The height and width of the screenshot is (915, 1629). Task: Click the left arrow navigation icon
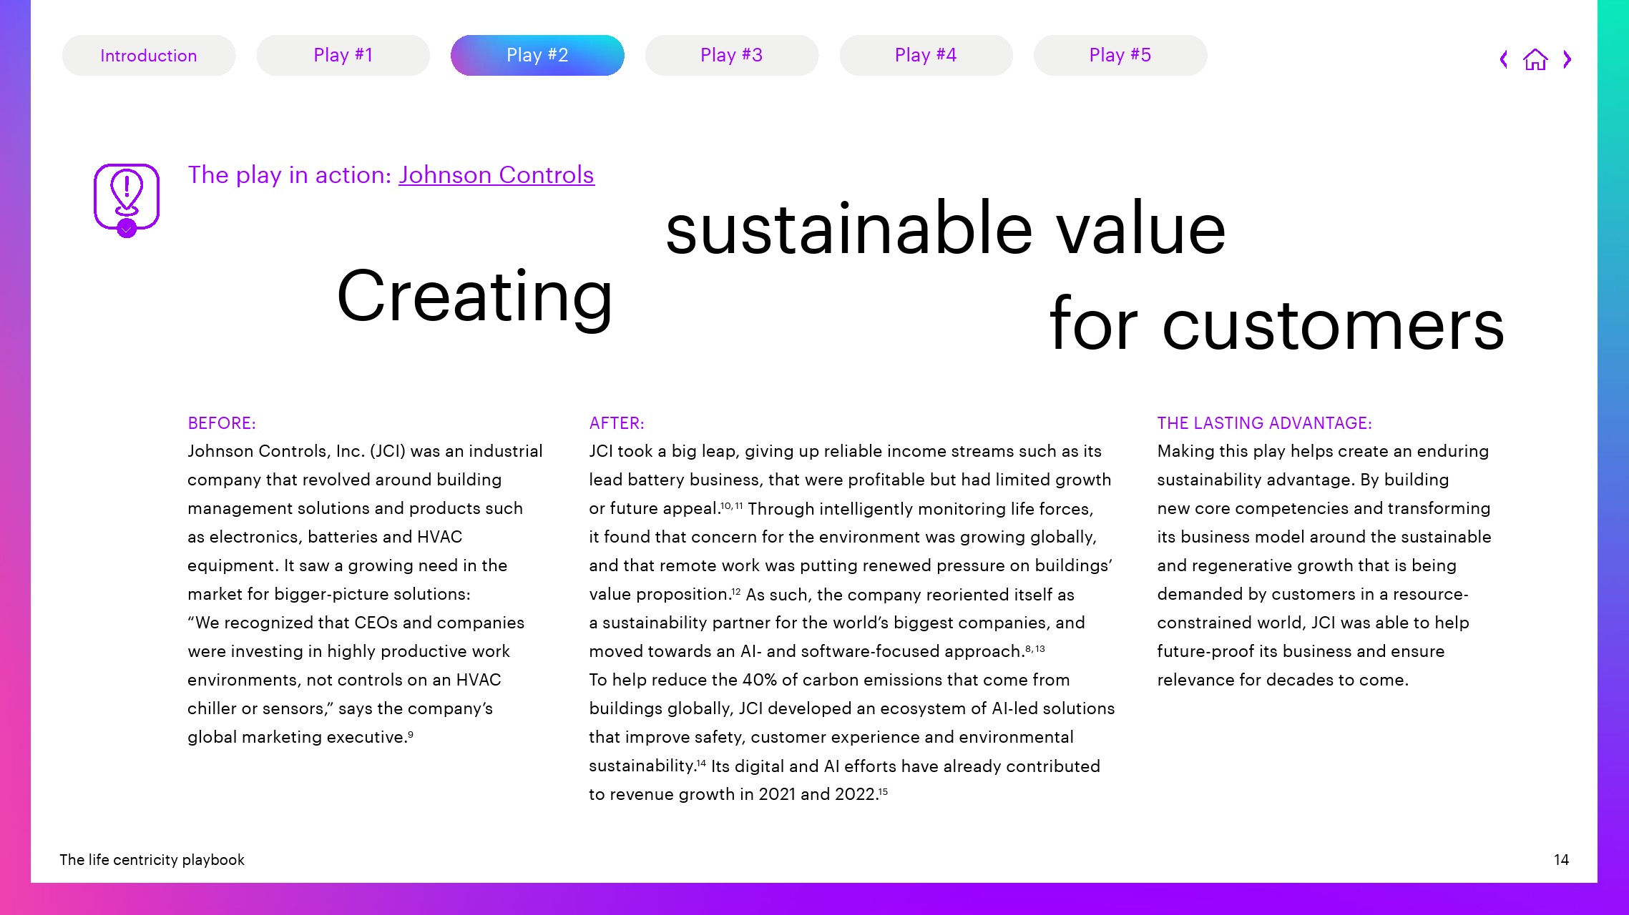tap(1504, 58)
